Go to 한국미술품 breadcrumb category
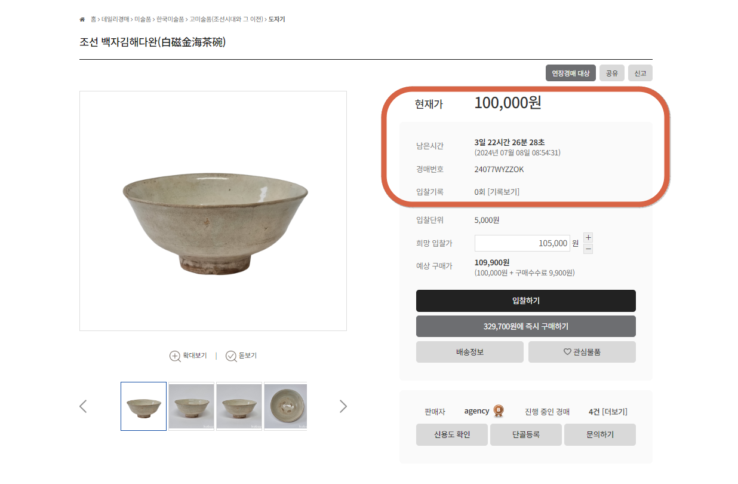 (x=170, y=19)
